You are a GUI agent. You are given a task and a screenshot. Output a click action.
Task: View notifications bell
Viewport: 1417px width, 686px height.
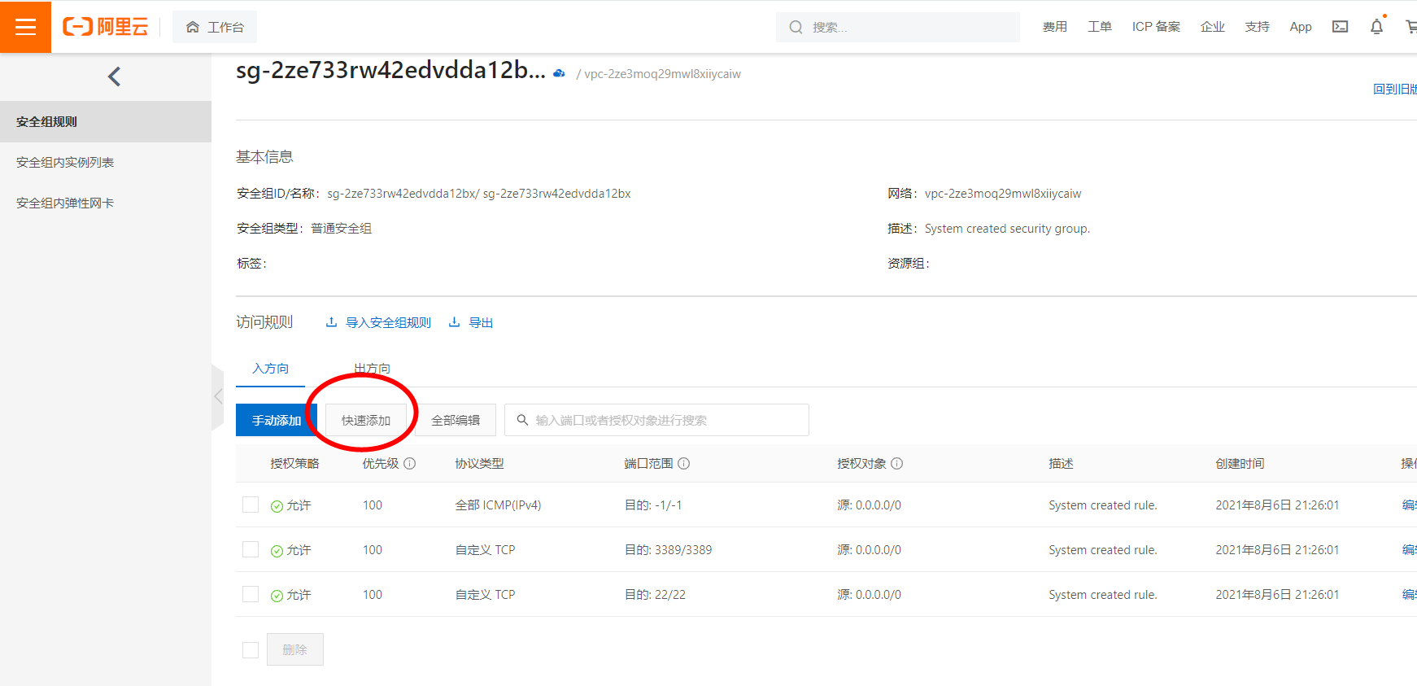[1376, 27]
